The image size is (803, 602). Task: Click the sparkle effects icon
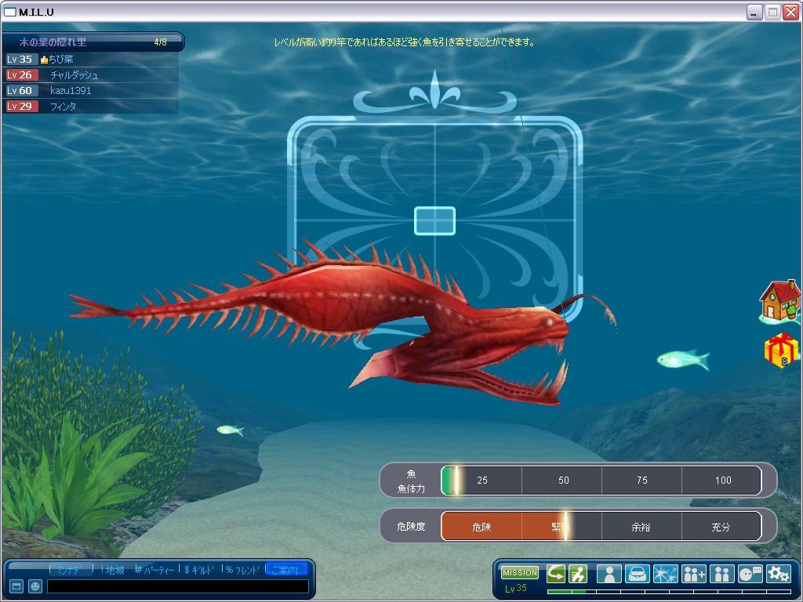click(x=665, y=574)
